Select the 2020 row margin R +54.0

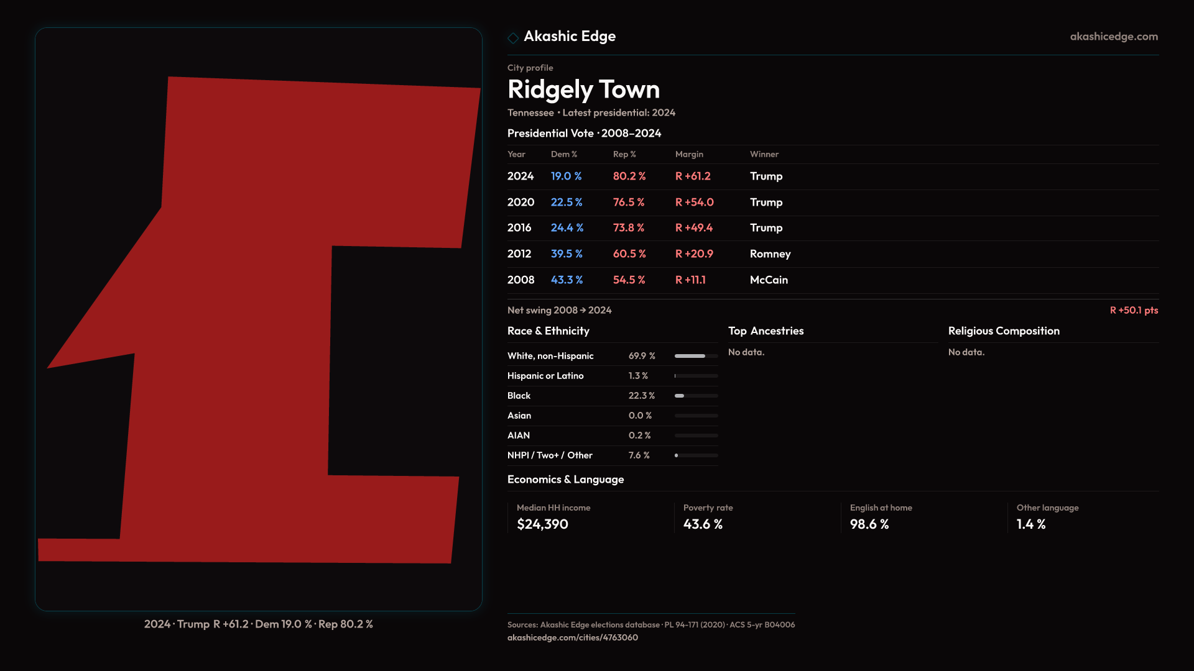coord(694,203)
